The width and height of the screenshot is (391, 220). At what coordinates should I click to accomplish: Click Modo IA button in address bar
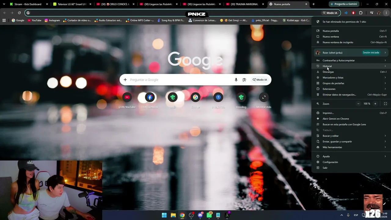coord(330,13)
